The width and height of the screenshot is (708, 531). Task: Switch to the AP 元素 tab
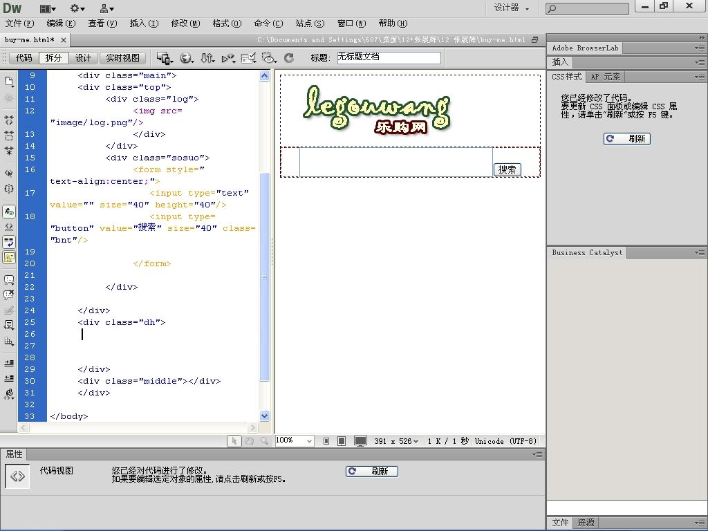[x=605, y=77]
